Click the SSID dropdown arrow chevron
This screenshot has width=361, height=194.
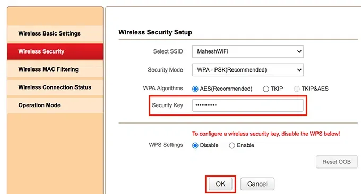pos(299,51)
